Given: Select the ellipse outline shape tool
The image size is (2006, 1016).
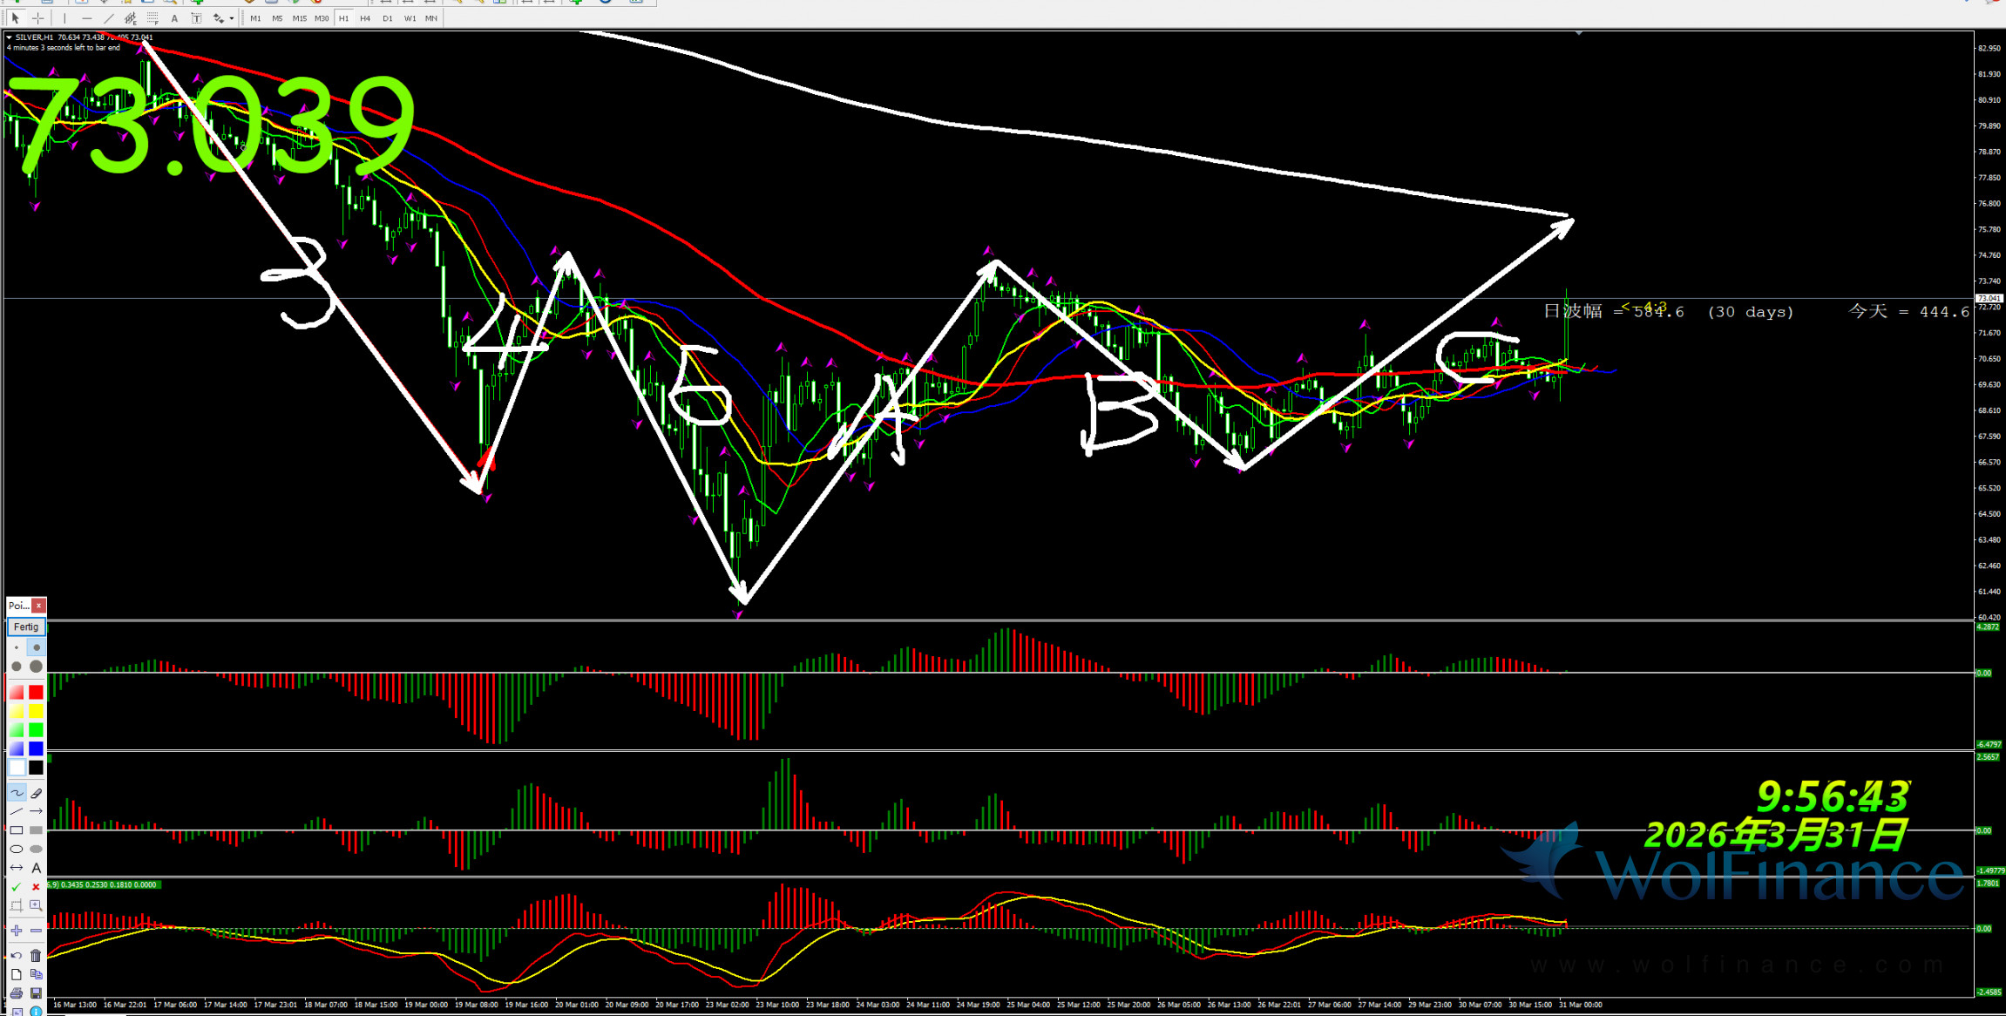Looking at the screenshot, I should 17,849.
